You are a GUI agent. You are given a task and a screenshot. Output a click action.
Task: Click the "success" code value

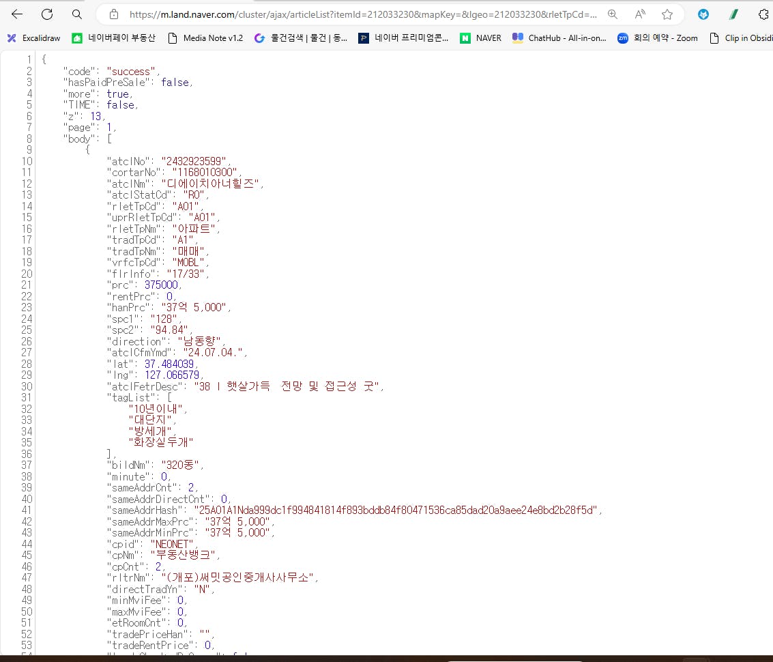pyautogui.click(x=130, y=72)
